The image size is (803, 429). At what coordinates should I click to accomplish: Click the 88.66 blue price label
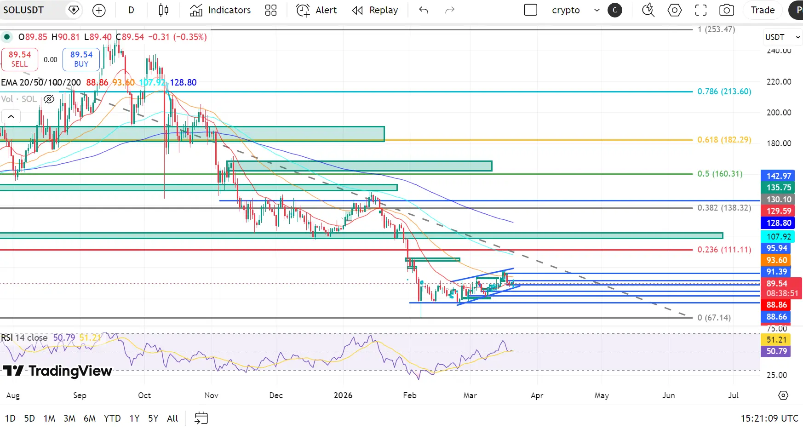pos(776,316)
